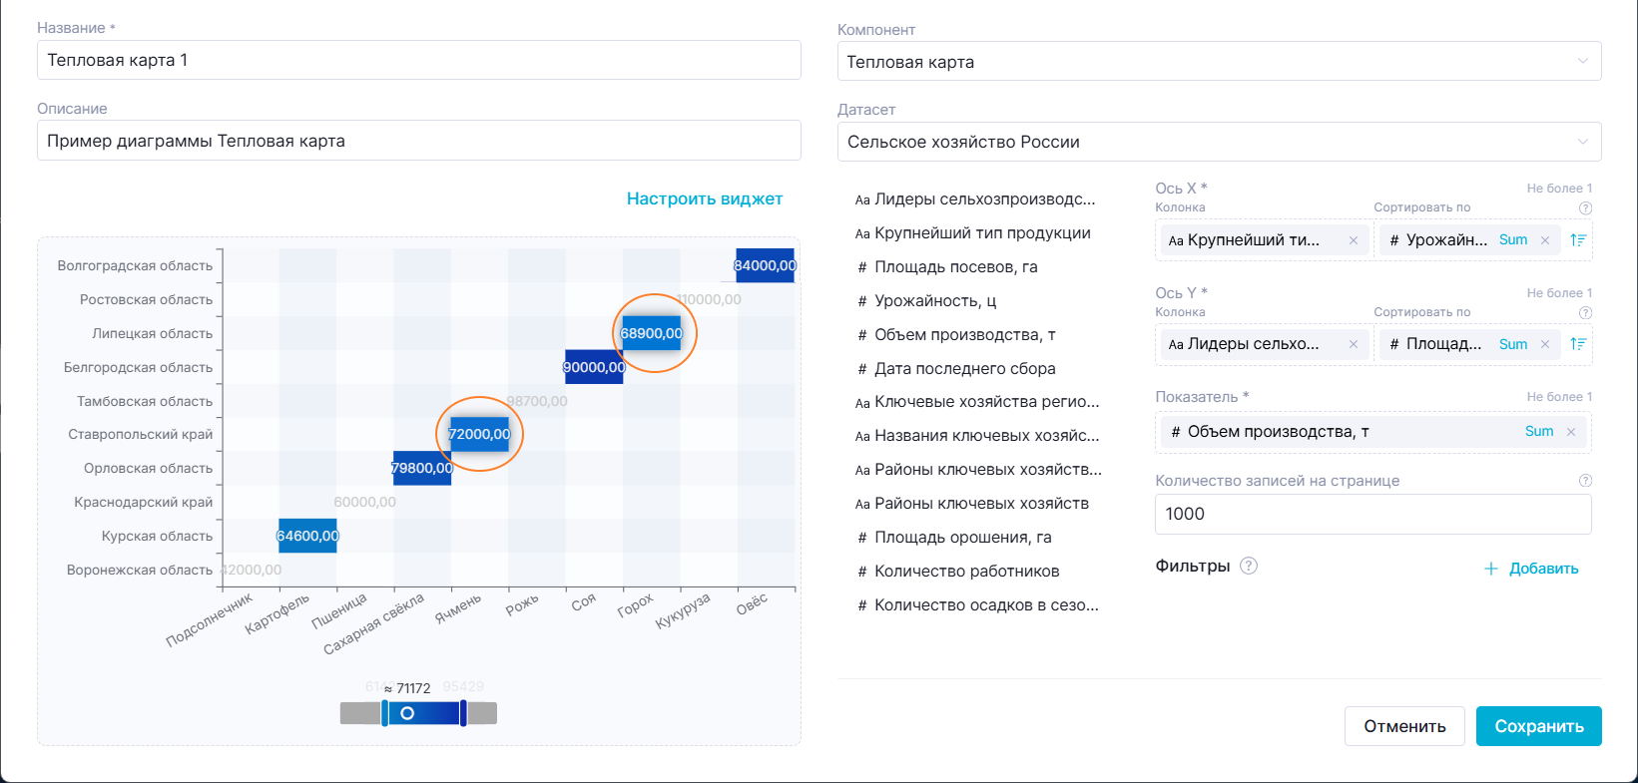Add a filter with the Добавить button

pyautogui.click(x=1531, y=569)
